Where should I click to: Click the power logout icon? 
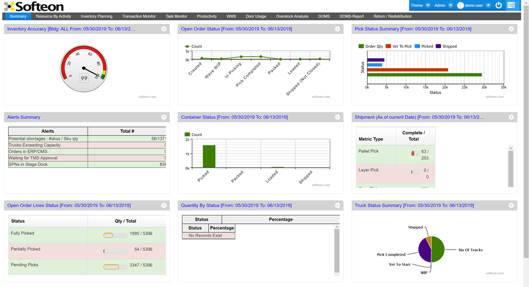click(x=499, y=5)
